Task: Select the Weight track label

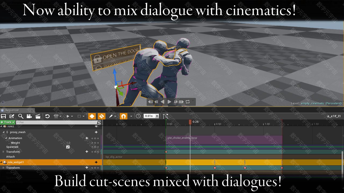Action: 15,143
